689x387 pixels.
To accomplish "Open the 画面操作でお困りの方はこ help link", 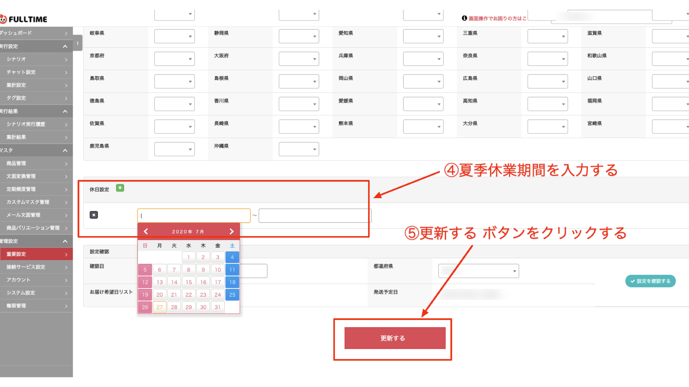I will (x=497, y=18).
